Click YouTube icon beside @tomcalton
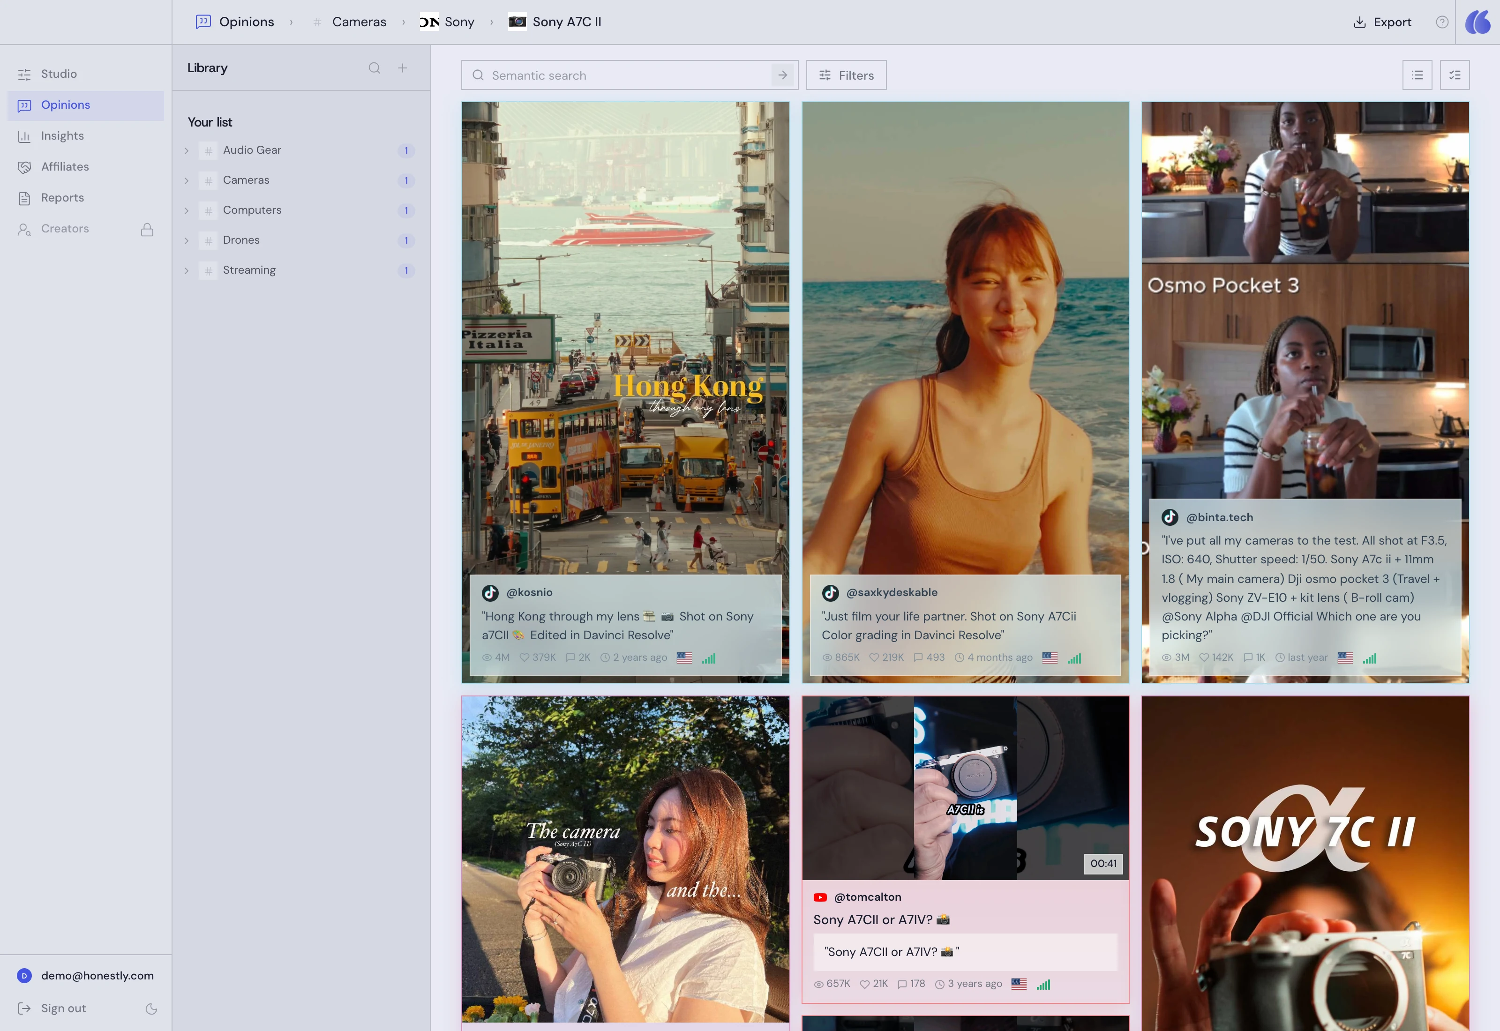 [820, 898]
